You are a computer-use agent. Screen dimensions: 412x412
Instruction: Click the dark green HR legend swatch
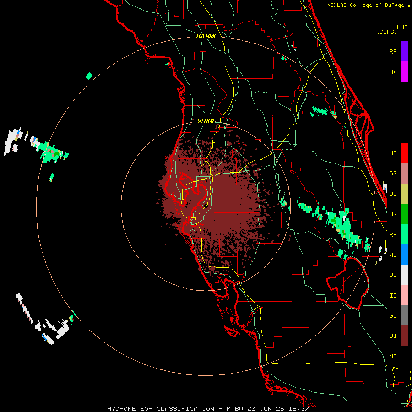(404, 214)
